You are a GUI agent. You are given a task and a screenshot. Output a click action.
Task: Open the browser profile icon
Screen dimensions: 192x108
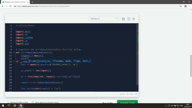(x=185, y=6)
